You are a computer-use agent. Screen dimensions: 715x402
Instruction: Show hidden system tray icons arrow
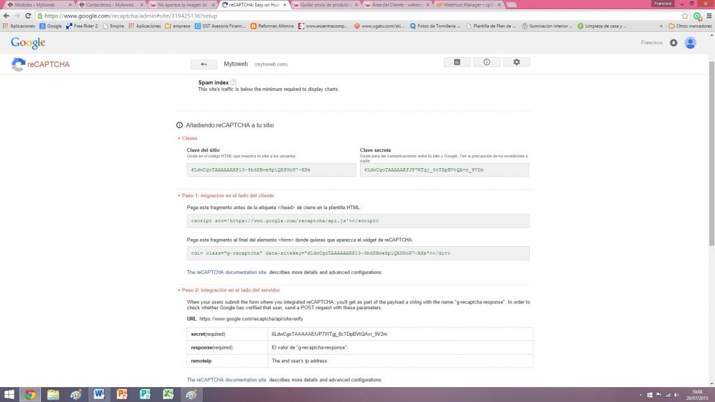click(x=641, y=395)
